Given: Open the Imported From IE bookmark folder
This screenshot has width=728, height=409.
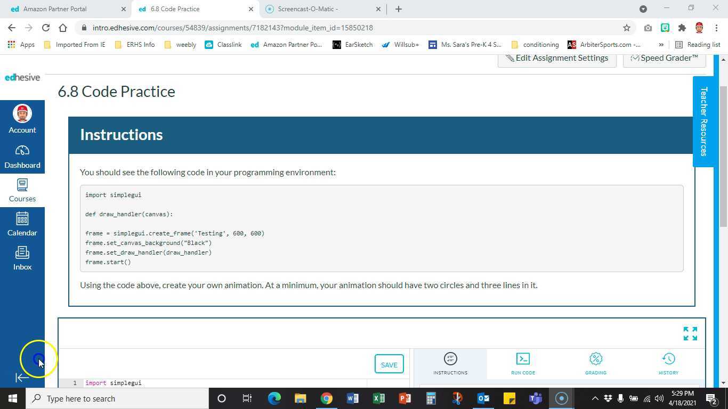Looking at the screenshot, I should [74, 45].
